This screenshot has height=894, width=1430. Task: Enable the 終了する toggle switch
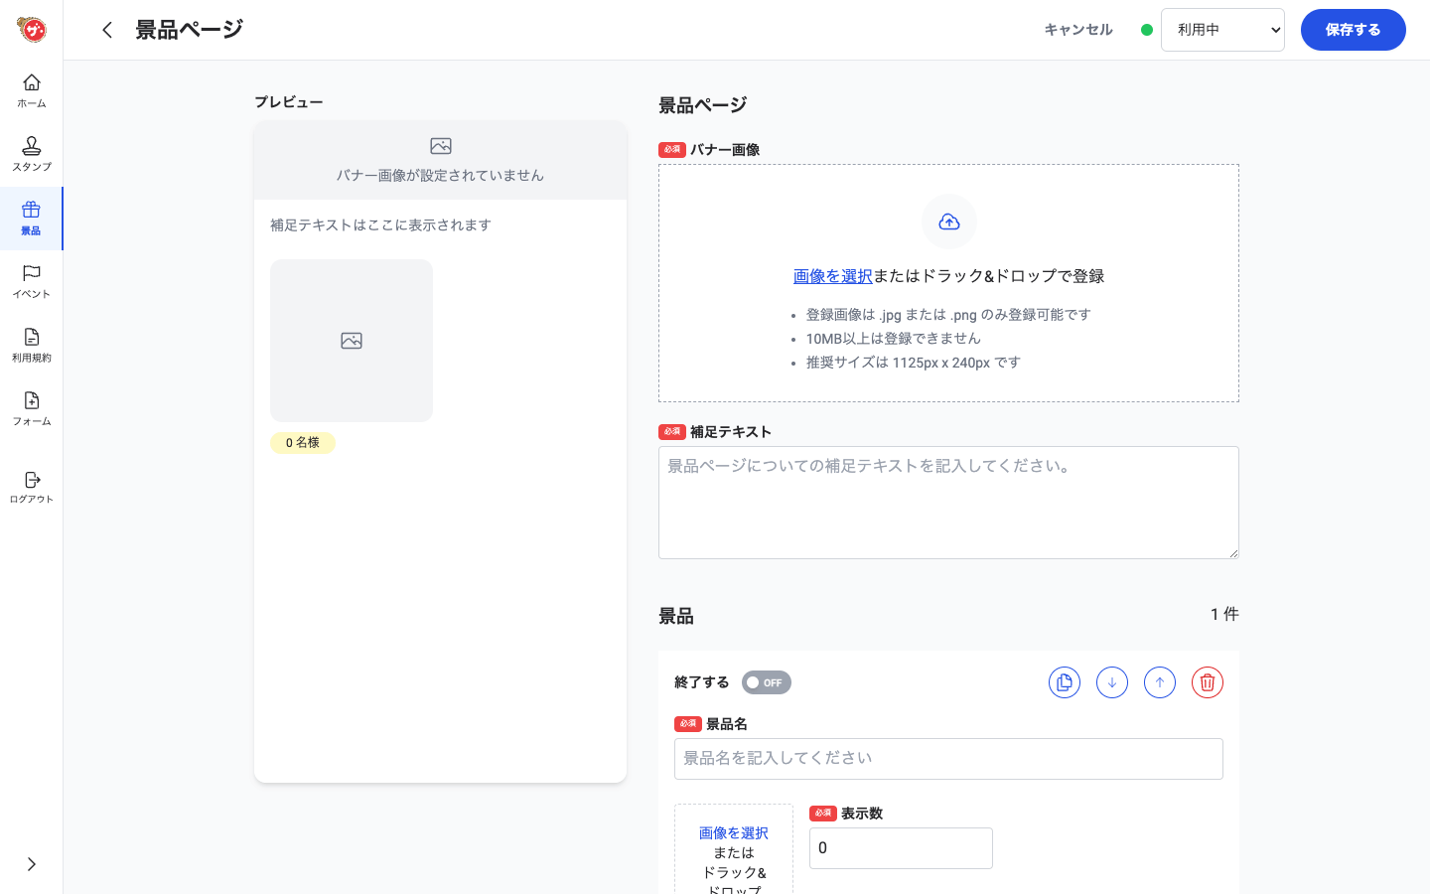[x=766, y=682]
